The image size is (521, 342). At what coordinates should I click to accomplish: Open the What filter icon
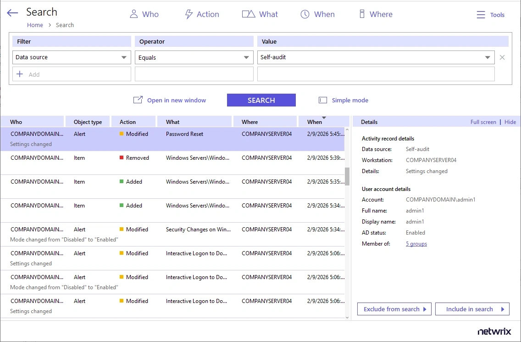[x=248, y=14]
